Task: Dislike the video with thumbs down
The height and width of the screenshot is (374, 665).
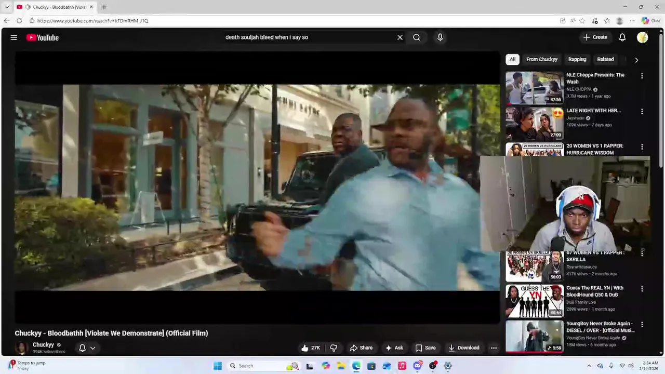Action: [334, 348]
